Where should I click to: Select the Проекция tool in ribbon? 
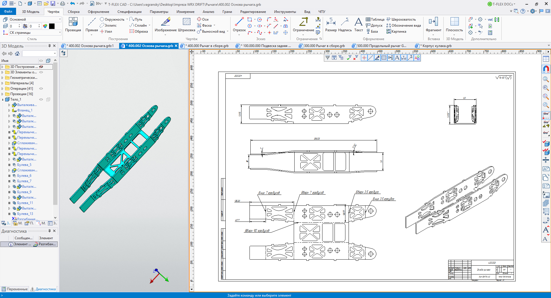tap(73, 24)
